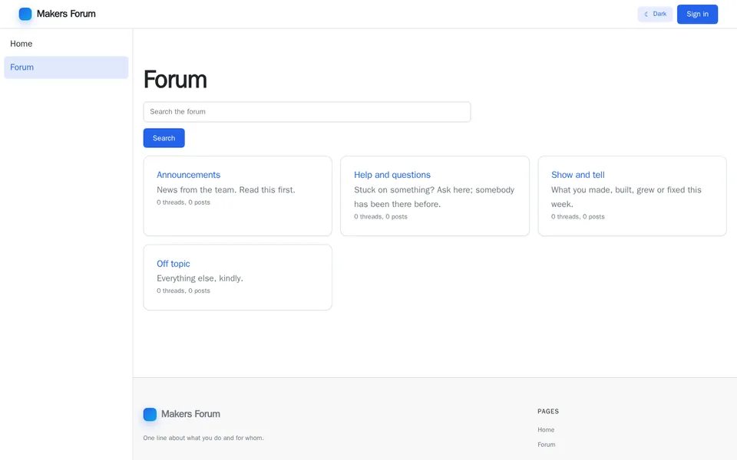
Task: Click the Makers Forum name in footer
Action: pyautogui.click(x=190, y=414)
